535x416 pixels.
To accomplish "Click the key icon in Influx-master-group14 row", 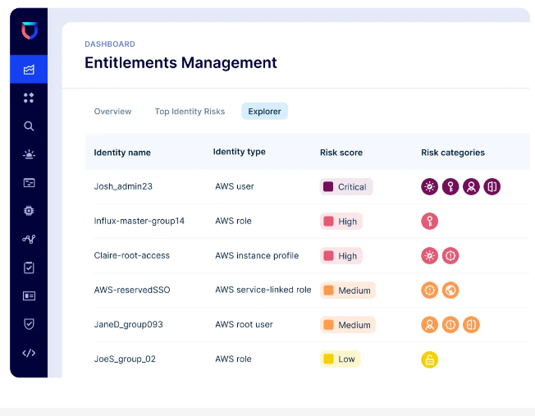I will 430,221.
